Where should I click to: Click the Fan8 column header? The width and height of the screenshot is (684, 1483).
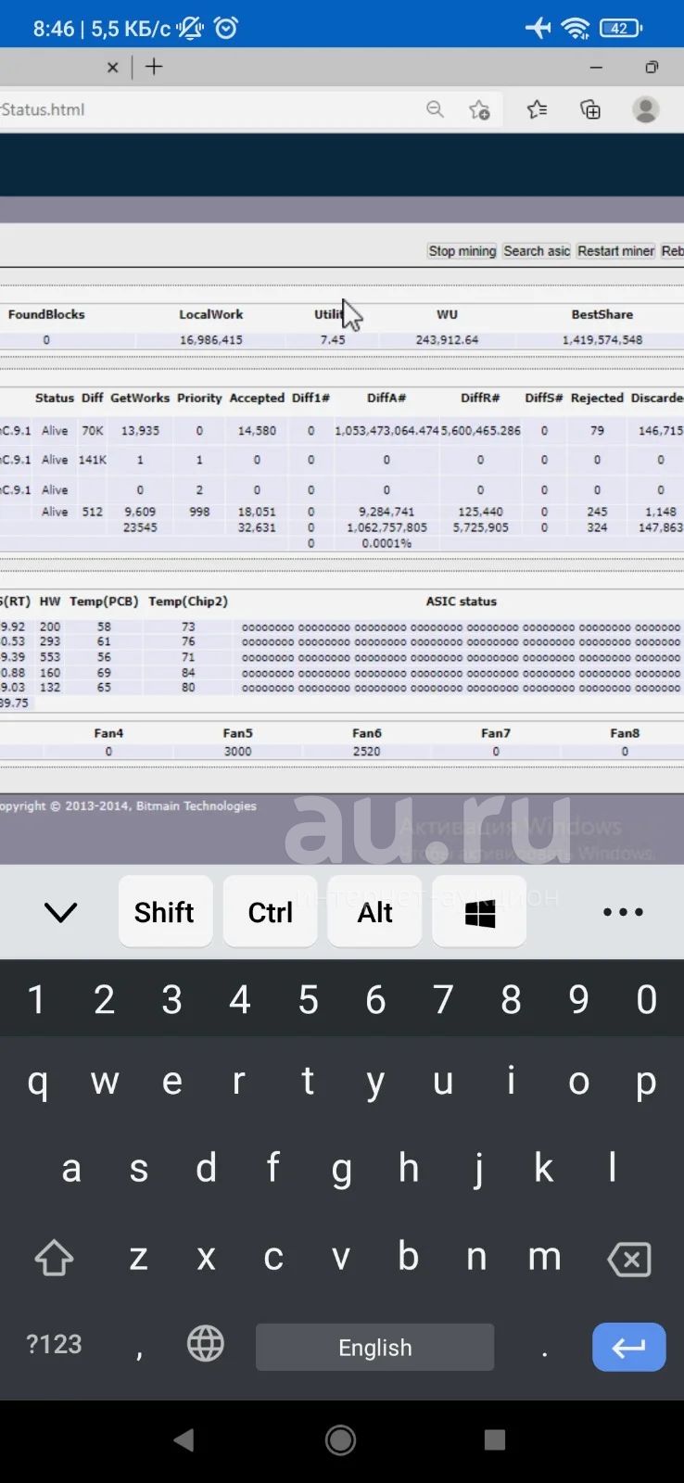pyautogui.click(x=625, y=733)
